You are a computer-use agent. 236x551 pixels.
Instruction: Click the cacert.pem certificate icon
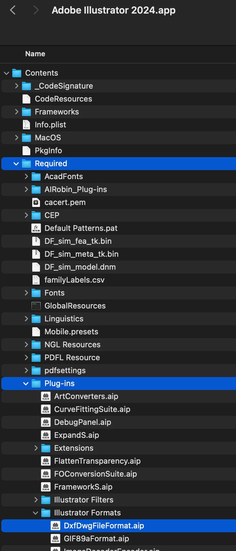tap(36, 202)
